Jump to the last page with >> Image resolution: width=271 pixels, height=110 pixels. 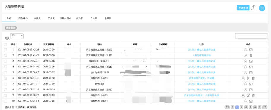coord(264,107)
